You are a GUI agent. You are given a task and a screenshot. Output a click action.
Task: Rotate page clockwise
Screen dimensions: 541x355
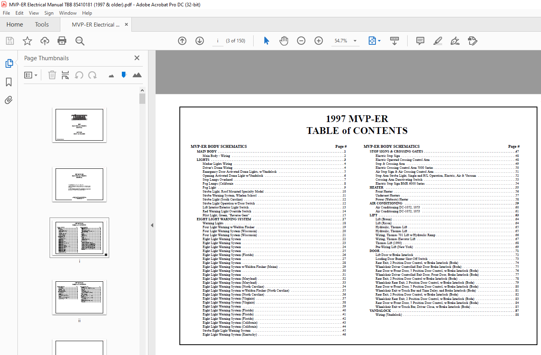pyautogui.click(x=92, y=75)
